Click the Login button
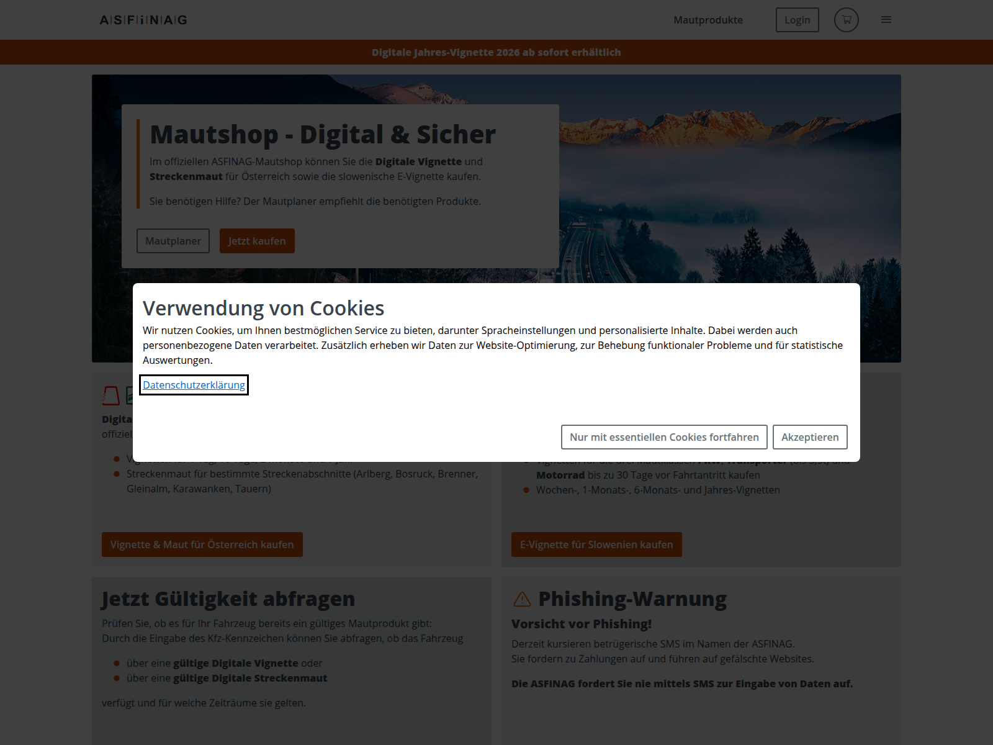Viewport: 993px width, 745px height. [x=798, y=20]
